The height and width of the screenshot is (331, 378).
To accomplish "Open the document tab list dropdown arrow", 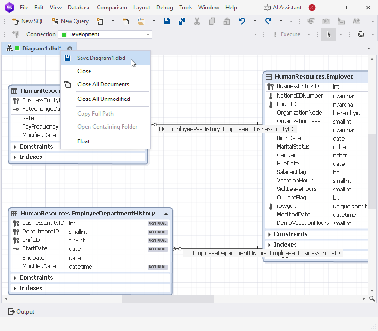I will tap(369, 48).
